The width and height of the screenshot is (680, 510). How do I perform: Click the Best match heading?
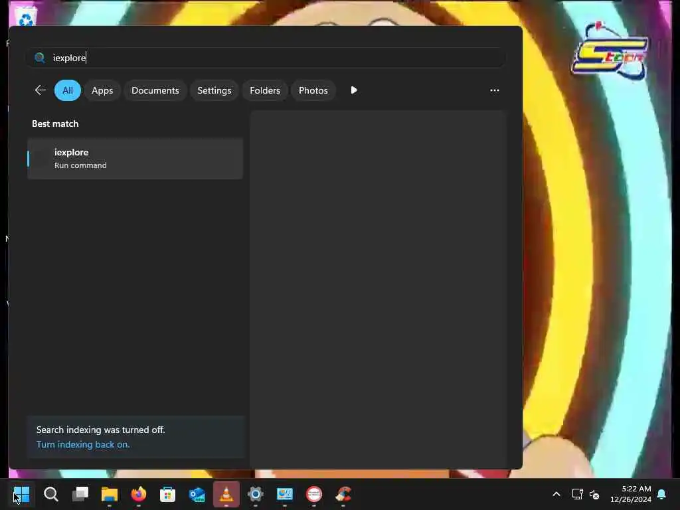(55, 124)
